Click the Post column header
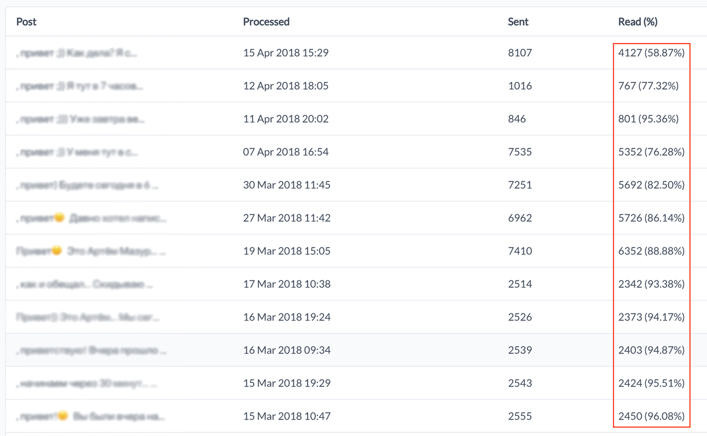 pyautogui.click(x=27, y=22)
